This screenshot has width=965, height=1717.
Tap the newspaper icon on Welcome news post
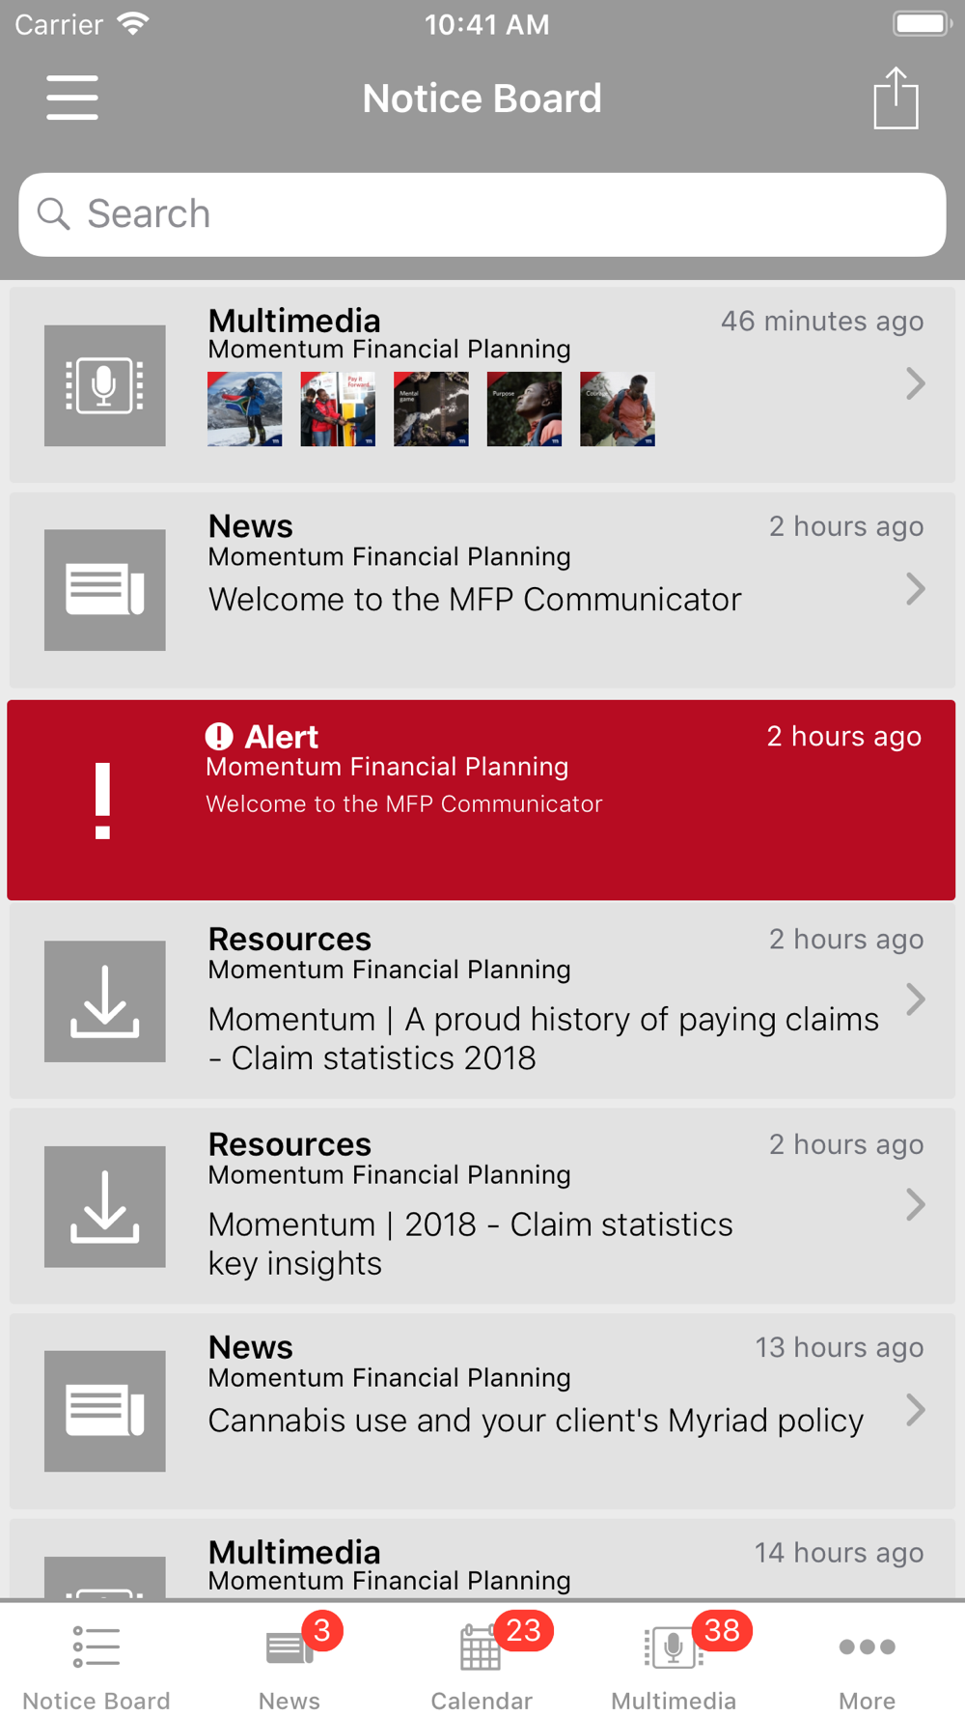pos(104,590)
